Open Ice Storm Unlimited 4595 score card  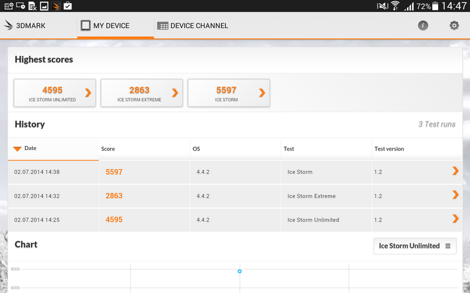coord(55,93)
